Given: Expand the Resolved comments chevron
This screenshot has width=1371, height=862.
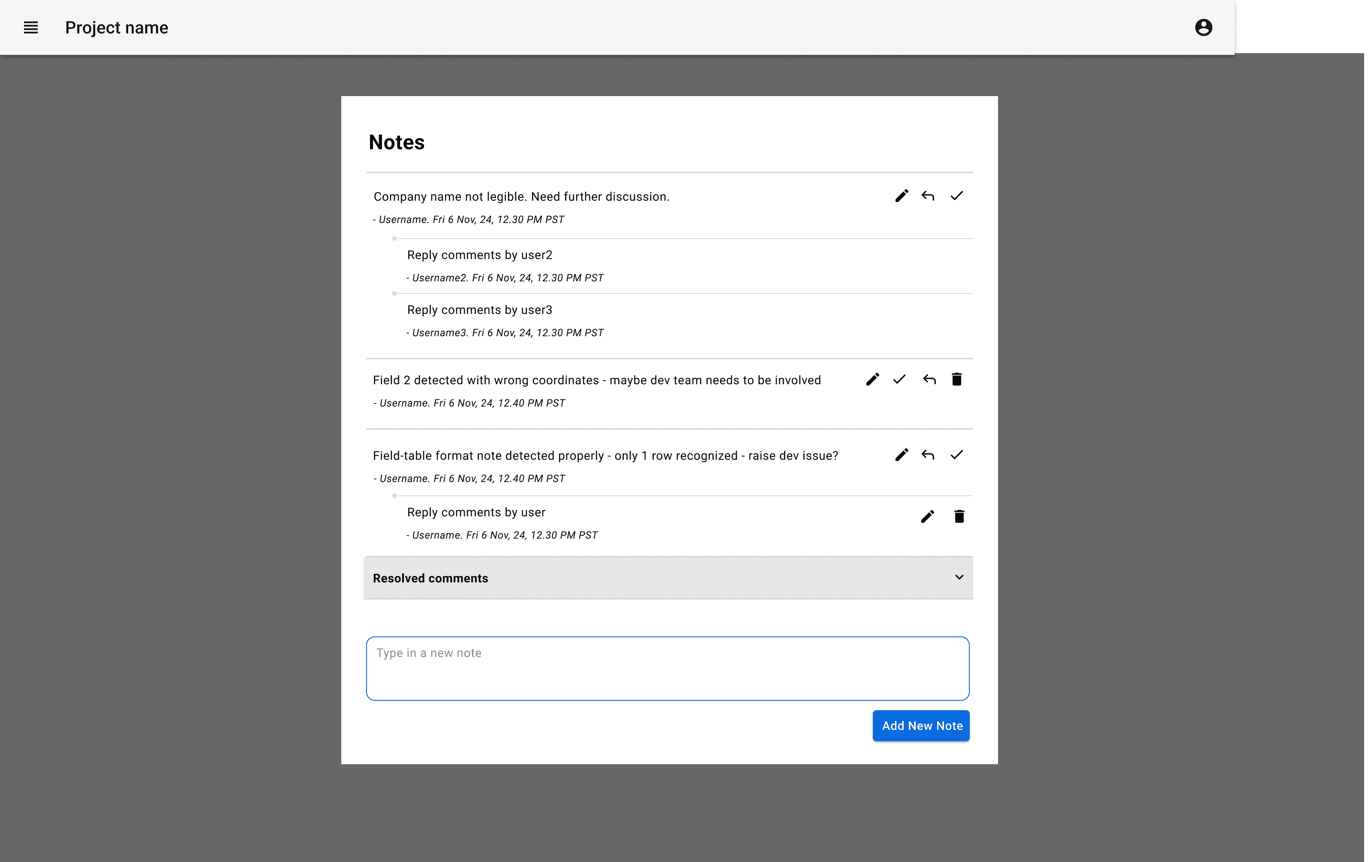Looking at the screenshot, I should [959, 578].
